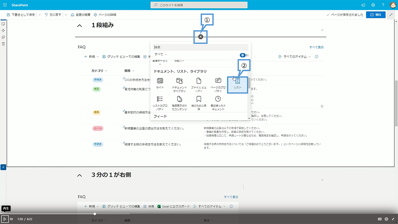The width and height of the screenshot is (398, 224).
Task: Click the move section icon in left rail
Action: [x=3, y=31]
